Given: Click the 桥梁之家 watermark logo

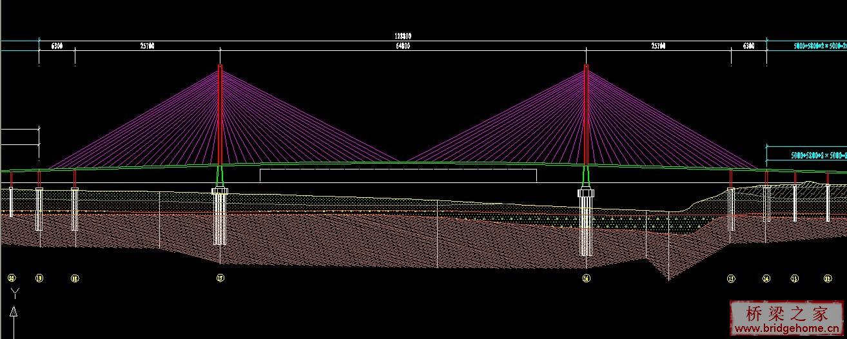Looking at the screenshot, I should pyautogui.click(x=786, y=314).
